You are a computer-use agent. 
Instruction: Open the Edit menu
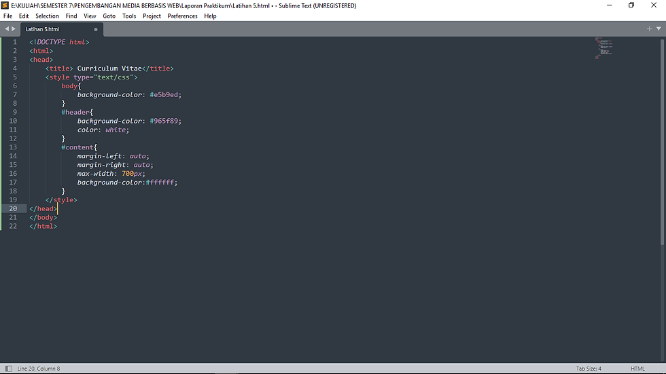(x=24, y=16)
